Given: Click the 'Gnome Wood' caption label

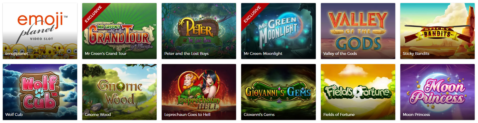Looking at the screenshot, I should tap(98, 114).
